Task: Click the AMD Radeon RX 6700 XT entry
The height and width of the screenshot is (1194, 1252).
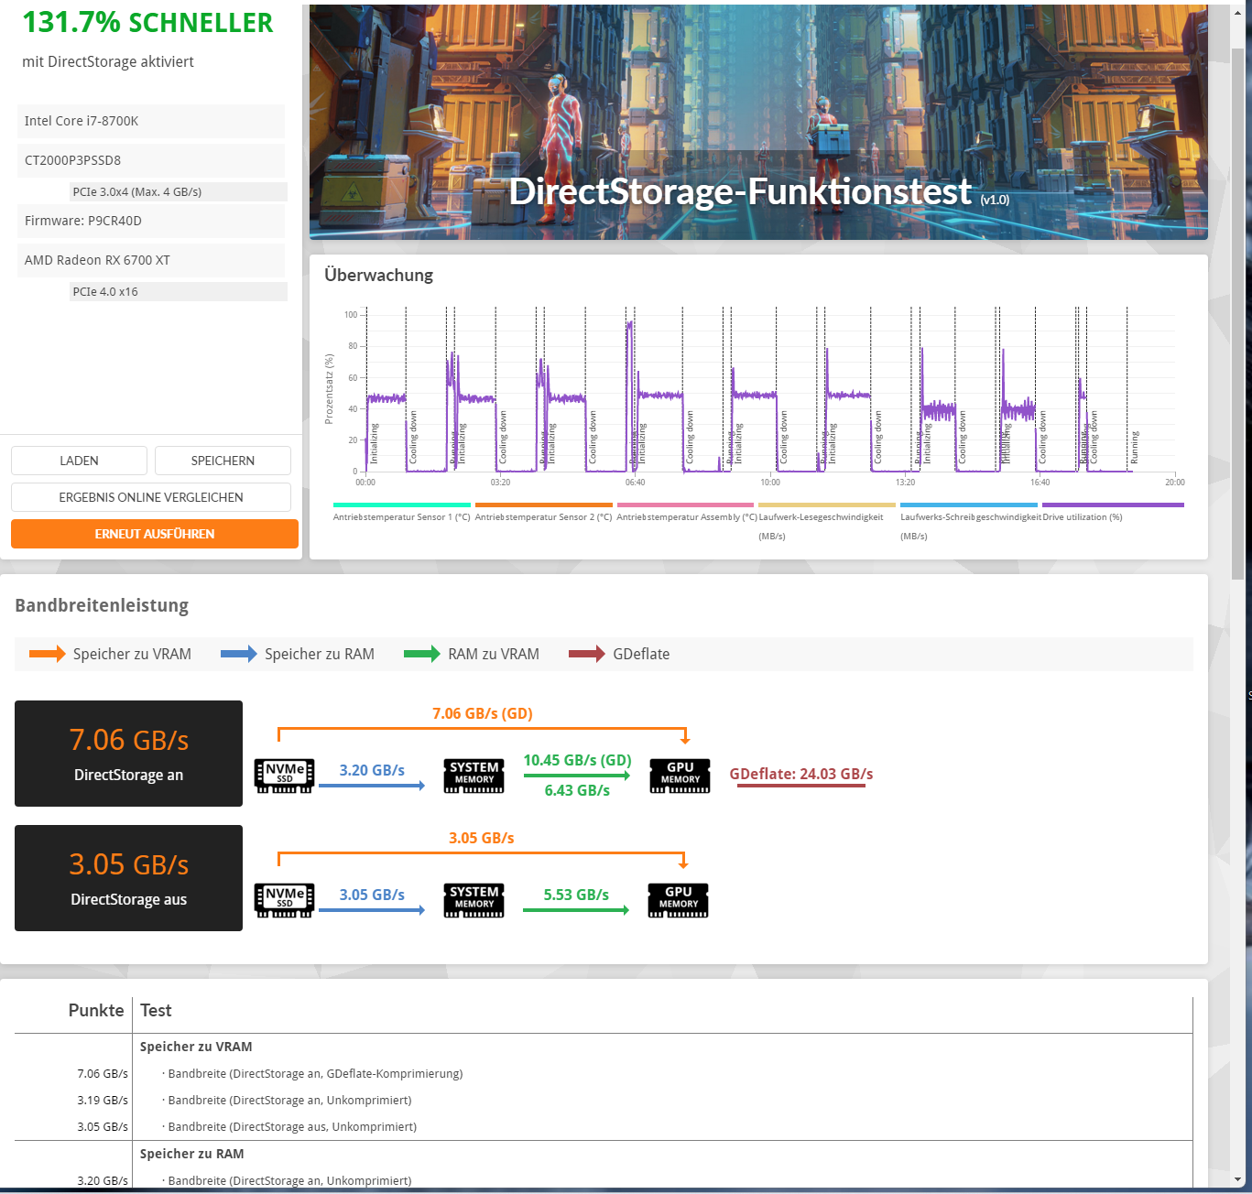Action: (x=151, y=260)
